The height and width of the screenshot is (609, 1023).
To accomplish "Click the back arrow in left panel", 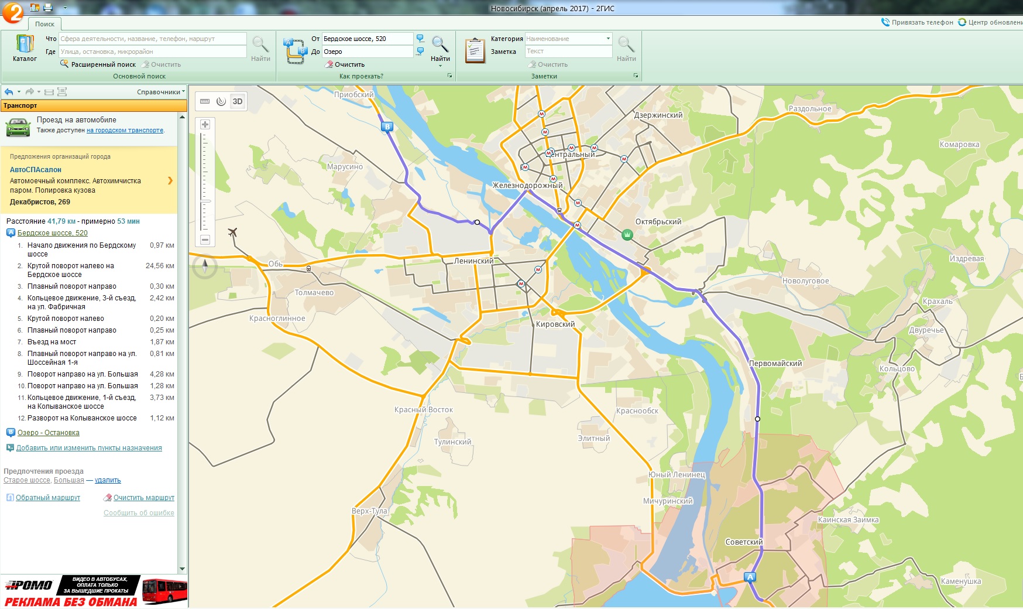I will tap(9, 92).
